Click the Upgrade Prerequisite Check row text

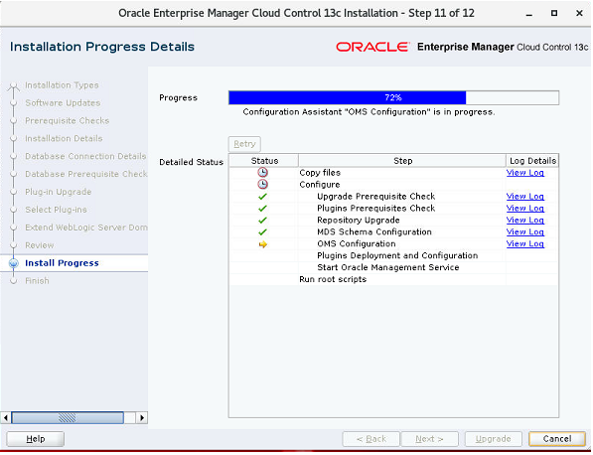pyautogui.click(x=375, y=197)
